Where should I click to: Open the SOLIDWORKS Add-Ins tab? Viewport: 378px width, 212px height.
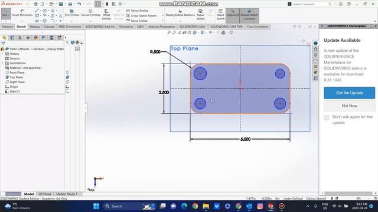pos(100,26)
